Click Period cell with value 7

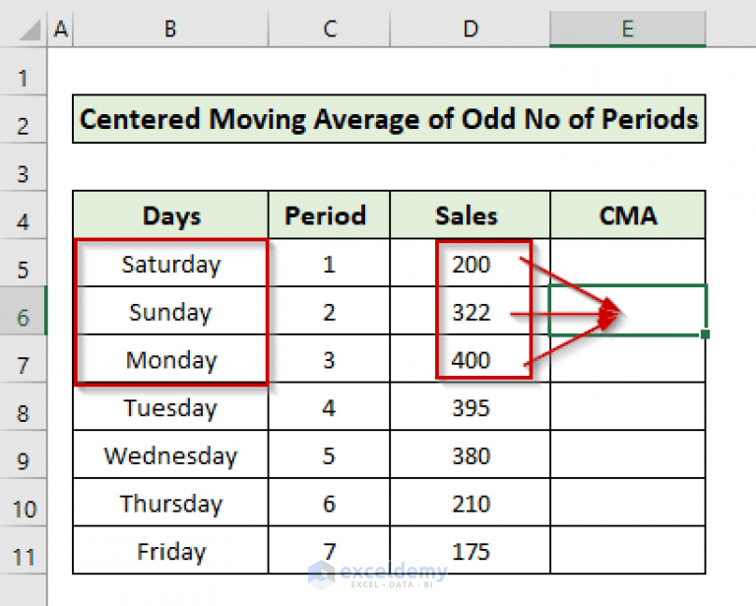(x=329, y=550)
